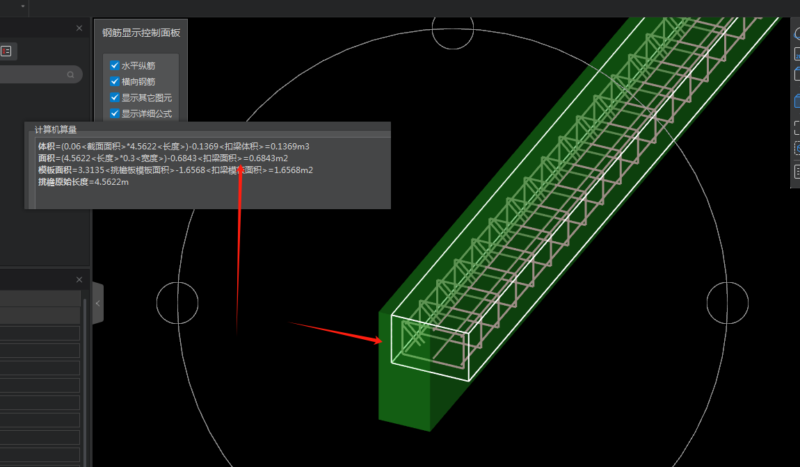
Task: Click the red-cross list icon in left panel
Action: tap(6, 51)
